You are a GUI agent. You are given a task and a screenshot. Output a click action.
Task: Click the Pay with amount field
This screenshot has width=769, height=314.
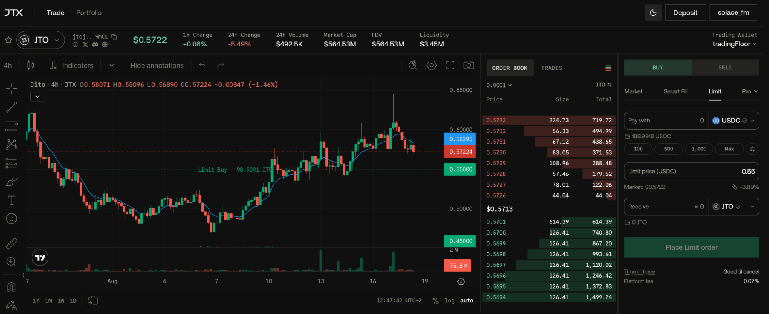coord(666,121)
